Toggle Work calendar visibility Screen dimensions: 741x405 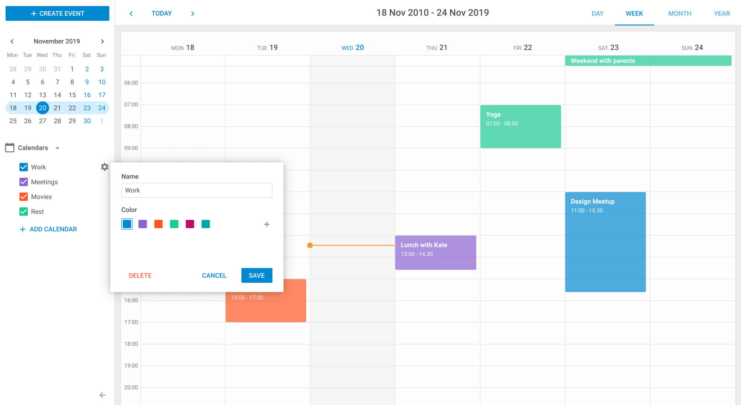[x=23, y=167]
